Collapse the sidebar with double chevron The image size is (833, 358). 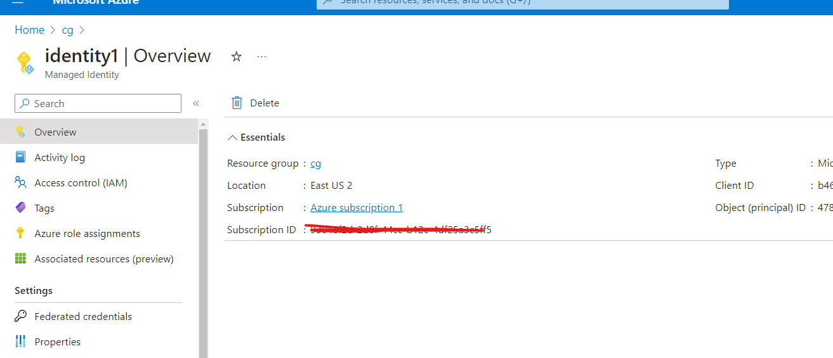click(x=196, y=103)
